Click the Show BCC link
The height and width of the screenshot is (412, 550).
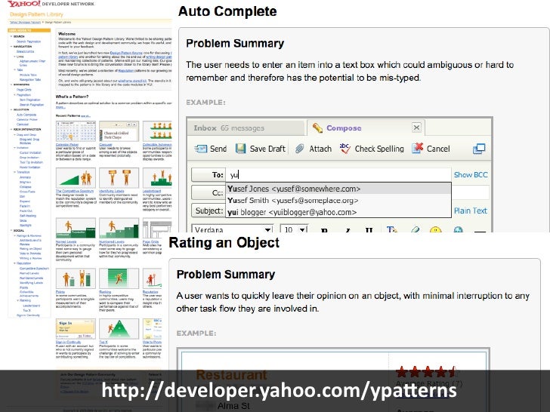tap(471, 175)
